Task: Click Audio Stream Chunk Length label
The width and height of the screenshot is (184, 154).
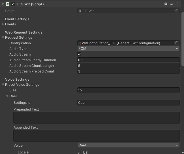Action: click(32, 66)
